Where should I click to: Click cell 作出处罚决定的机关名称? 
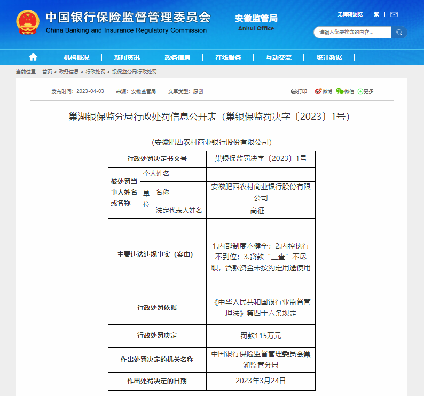(157, 360)
